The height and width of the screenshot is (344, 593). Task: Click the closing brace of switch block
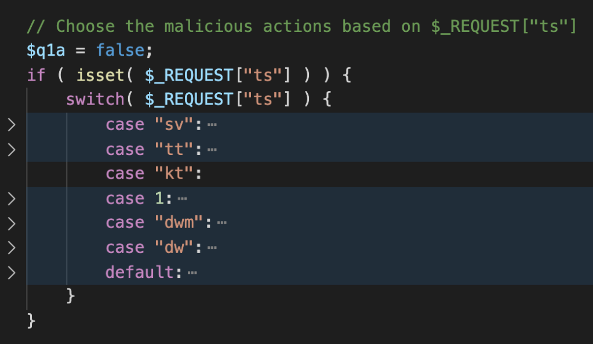(x=70, y=296)
